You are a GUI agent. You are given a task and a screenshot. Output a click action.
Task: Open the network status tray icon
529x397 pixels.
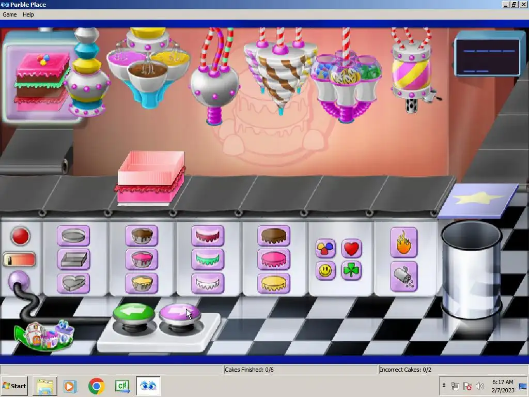click(455, 386)
